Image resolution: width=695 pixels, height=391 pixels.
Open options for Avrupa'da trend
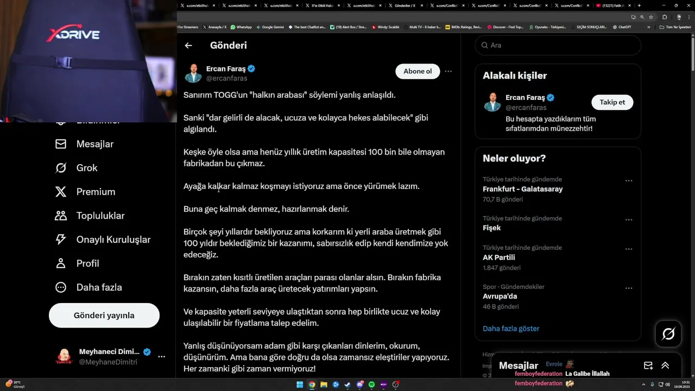point(629,288)
